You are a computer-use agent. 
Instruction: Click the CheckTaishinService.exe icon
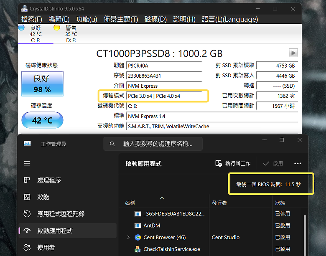pos(138,249)
